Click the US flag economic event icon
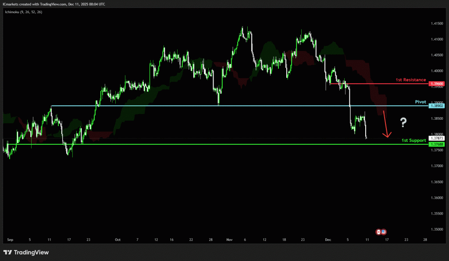Image resolution: width=449 pixels, height=261 pixels. 384,232
